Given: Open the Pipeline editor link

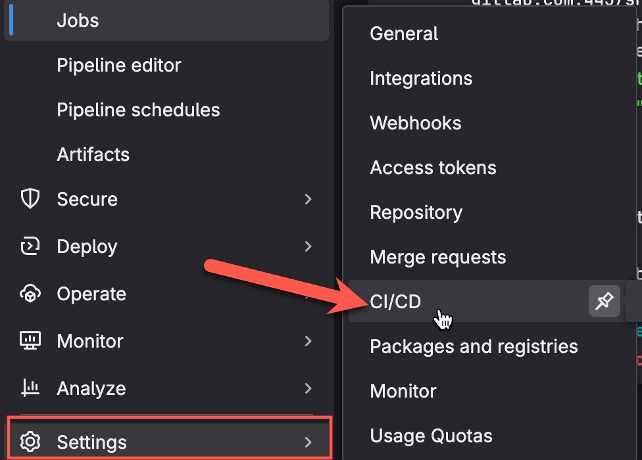Looking at the screenshot, I should pyautogui.click(x=119, y=65).
